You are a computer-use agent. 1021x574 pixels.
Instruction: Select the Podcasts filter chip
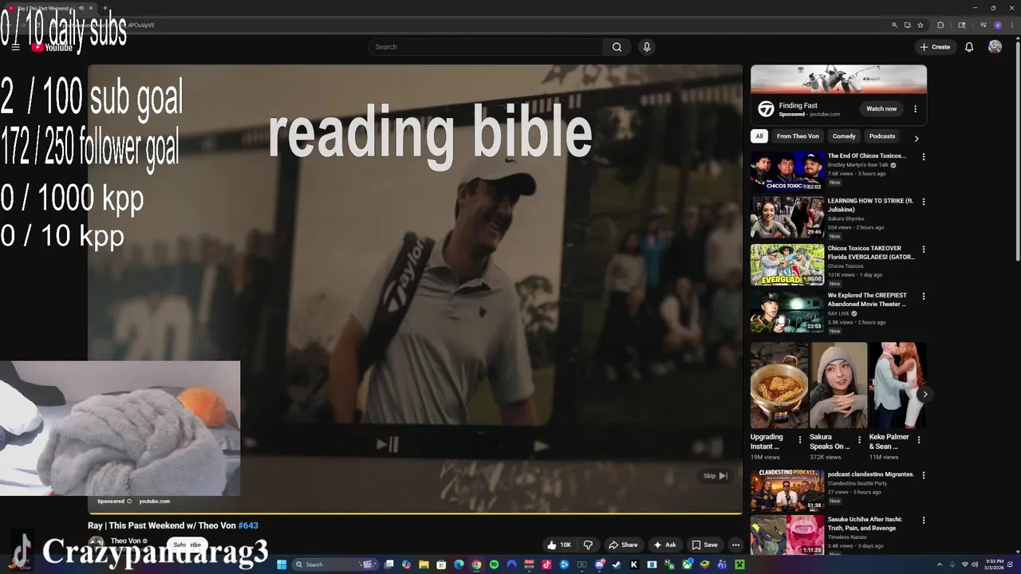[882, 136]
